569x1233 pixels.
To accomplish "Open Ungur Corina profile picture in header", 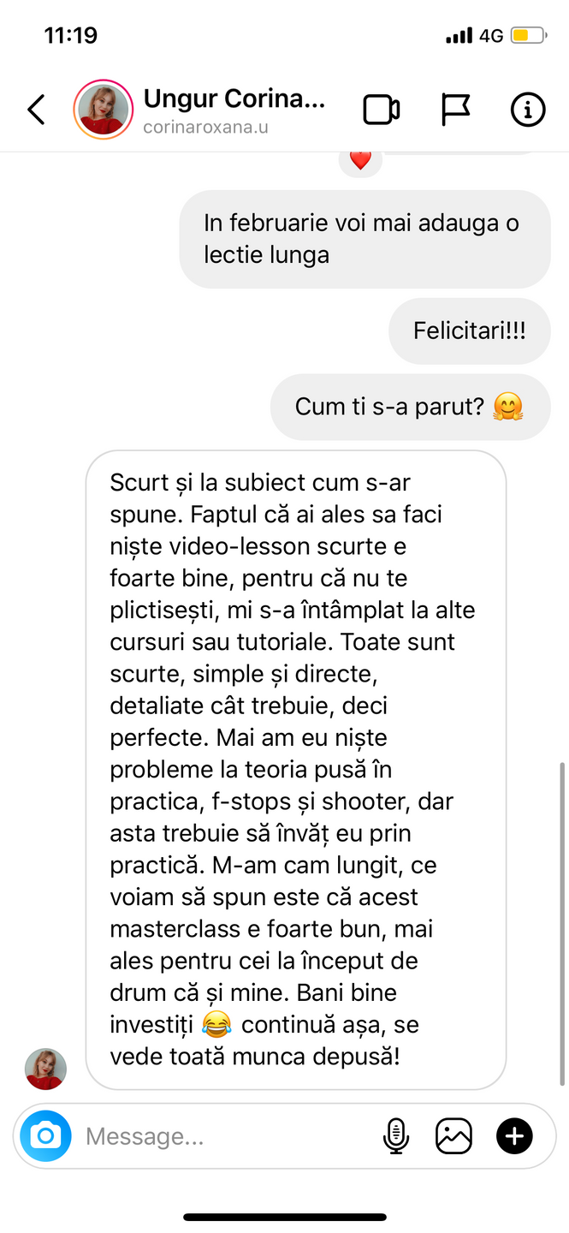I will coord(103,110).
